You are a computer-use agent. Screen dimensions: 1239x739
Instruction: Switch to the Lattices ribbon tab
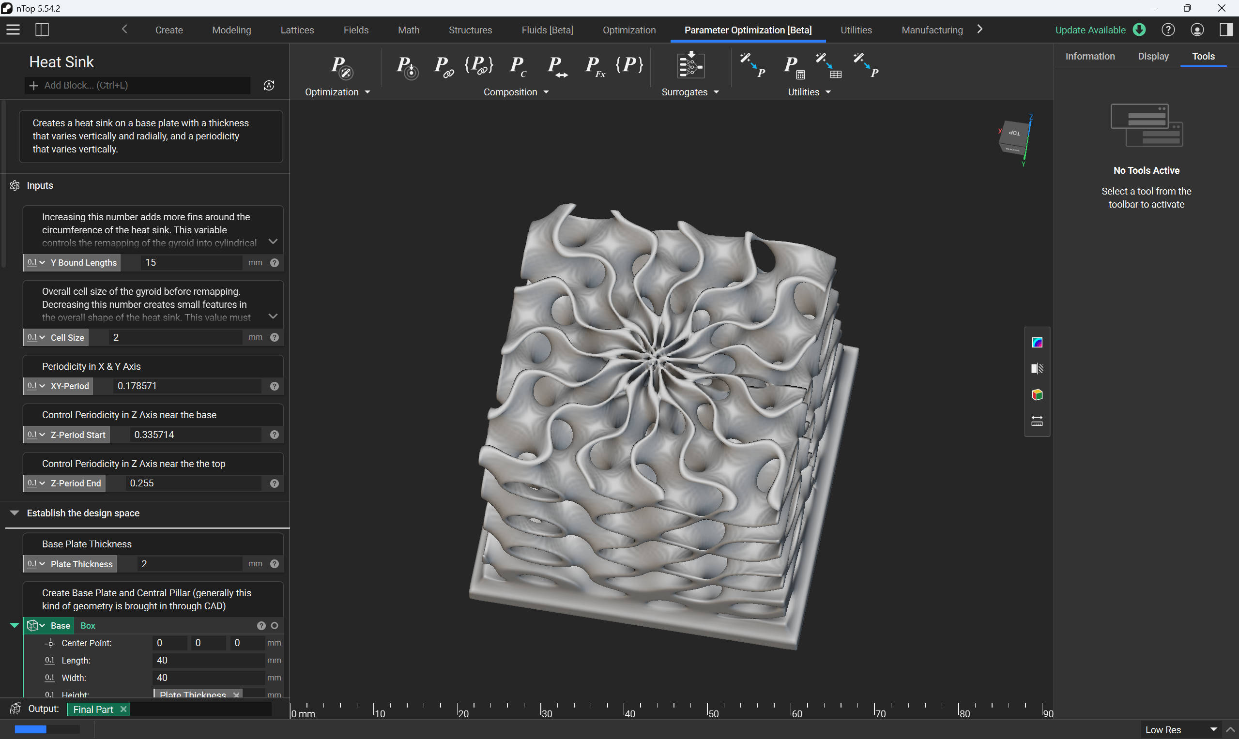(x=297, y=30)
